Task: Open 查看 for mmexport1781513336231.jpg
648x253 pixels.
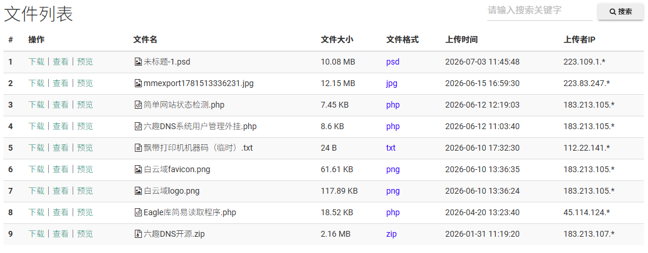Action: click(60, 84)
